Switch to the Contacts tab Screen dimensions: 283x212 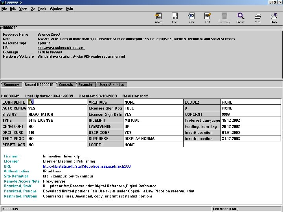pyautogui.click(x=66, y=84)
